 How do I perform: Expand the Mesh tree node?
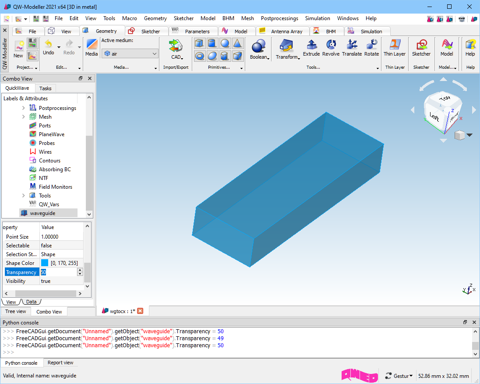(x=23, y=116)
